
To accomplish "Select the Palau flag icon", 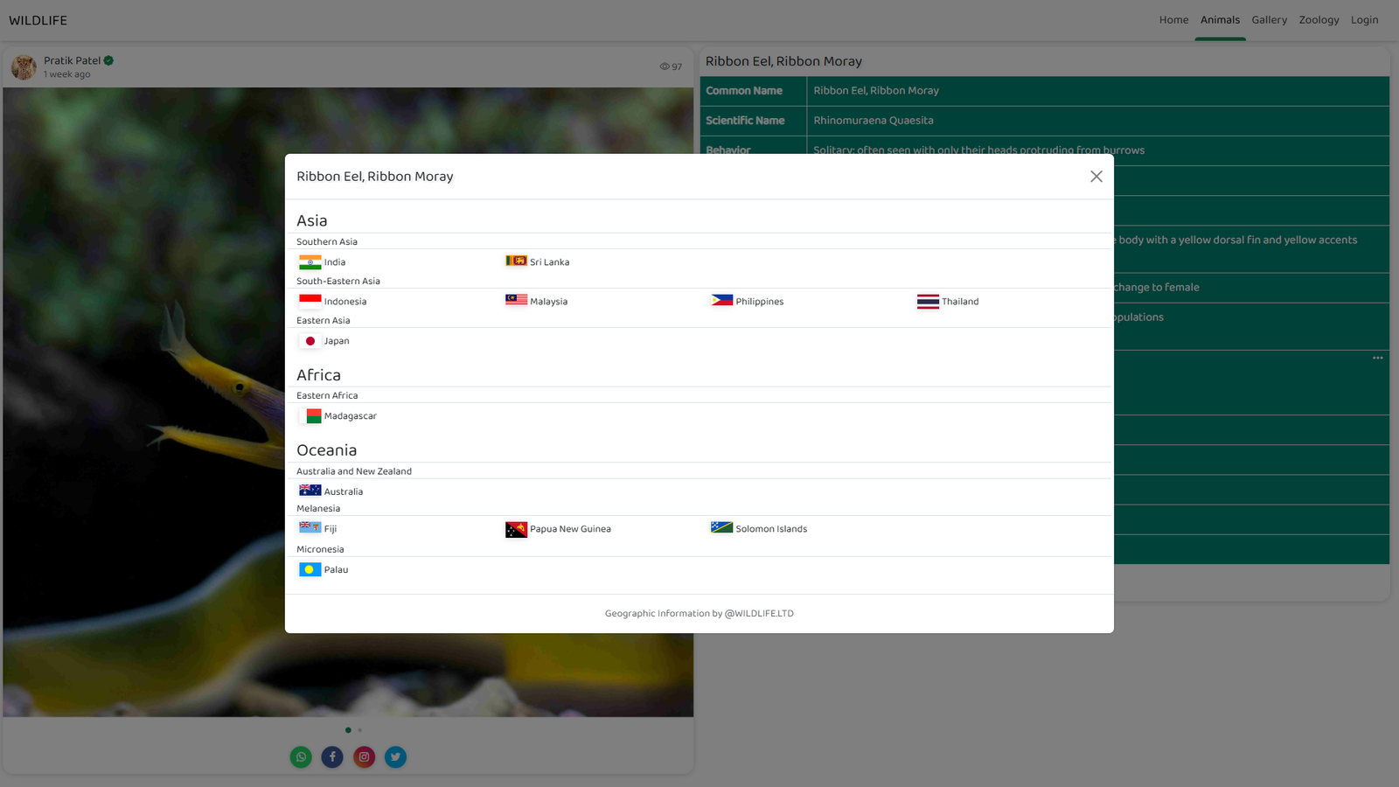I will pyautogui.click(x=310, y=570).
